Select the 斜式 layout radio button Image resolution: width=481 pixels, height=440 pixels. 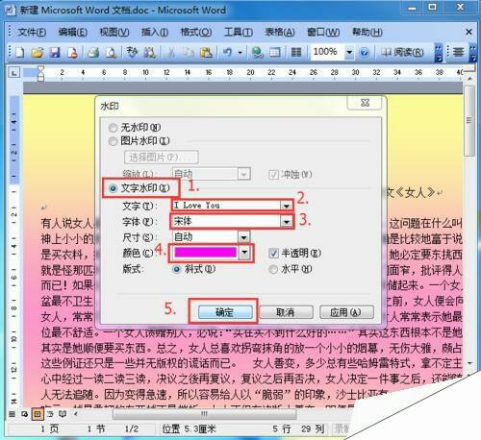(x=176, y=269)
